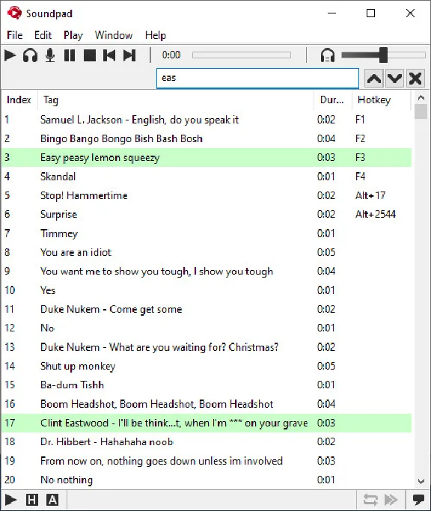The height and width of the screenshot is (511, 431).
Task: Toggle the A auto-keys button in status bar
Action: [52, 500]
